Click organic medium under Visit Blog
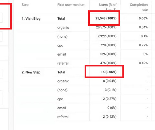 [x=63, y=28]
